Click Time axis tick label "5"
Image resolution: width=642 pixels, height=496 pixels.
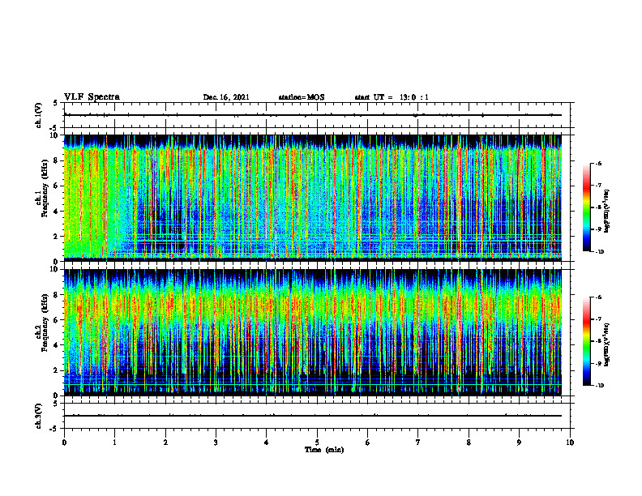(x=317, y=443)
